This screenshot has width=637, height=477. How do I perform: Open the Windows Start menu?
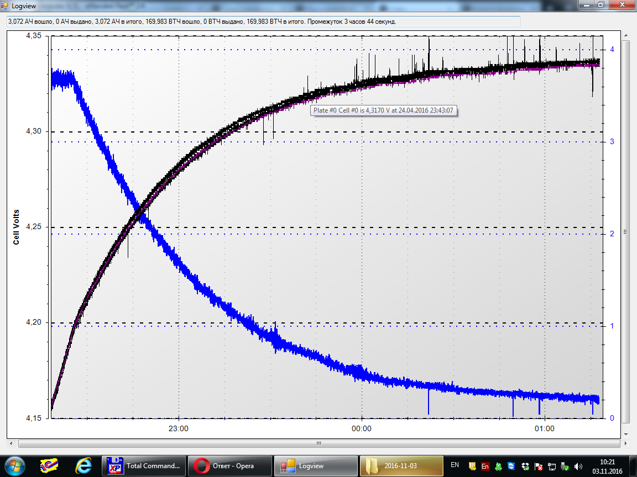coord(14,465)
